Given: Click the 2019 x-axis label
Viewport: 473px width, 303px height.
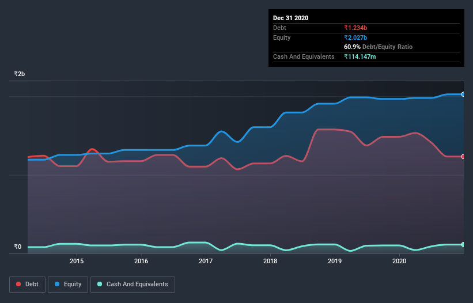Looking at the screenshot, I should (x=335, y=261).
